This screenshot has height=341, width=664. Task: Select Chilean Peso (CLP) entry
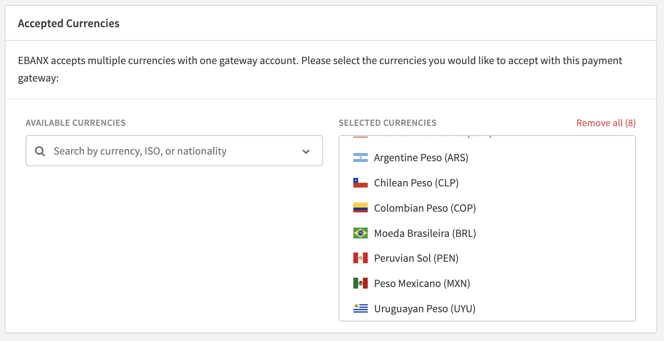point(416,183)
